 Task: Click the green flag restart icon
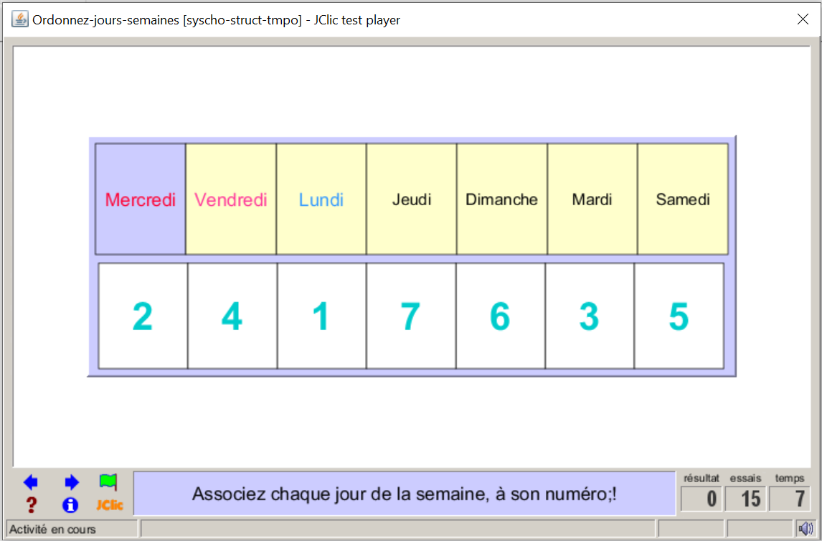pyautogui.click(x=108, y=482)
